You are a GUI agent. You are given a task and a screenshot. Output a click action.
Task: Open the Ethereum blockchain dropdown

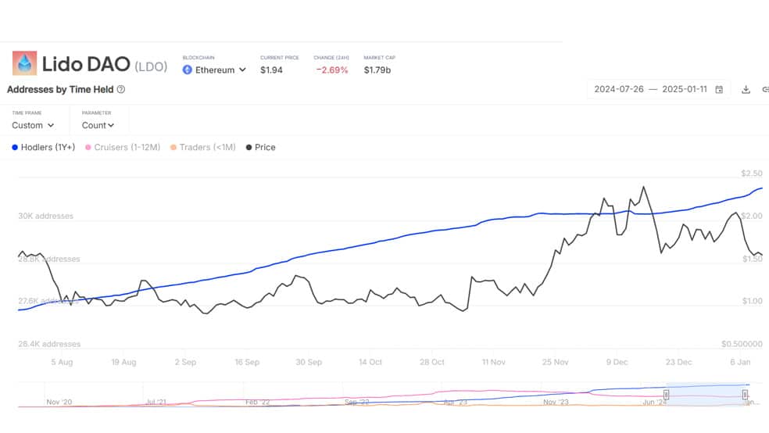pos(214,70)
